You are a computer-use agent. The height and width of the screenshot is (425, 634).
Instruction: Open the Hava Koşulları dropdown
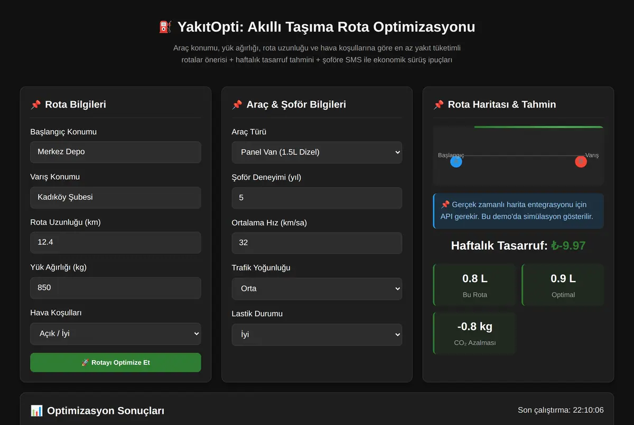116,334
